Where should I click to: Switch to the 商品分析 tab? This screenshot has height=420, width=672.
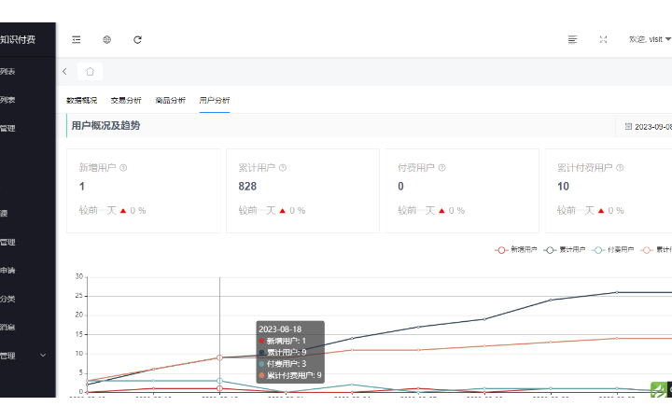click(170, 100)
